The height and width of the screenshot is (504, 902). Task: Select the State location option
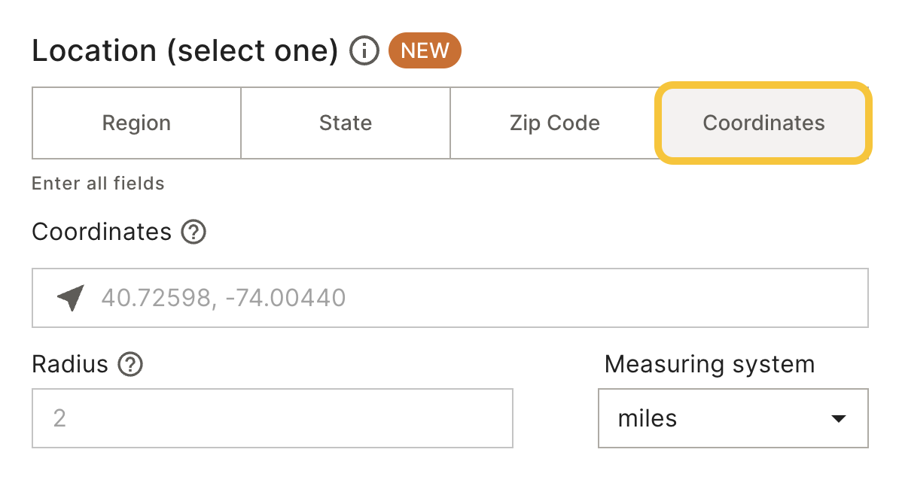pos(346,123)
